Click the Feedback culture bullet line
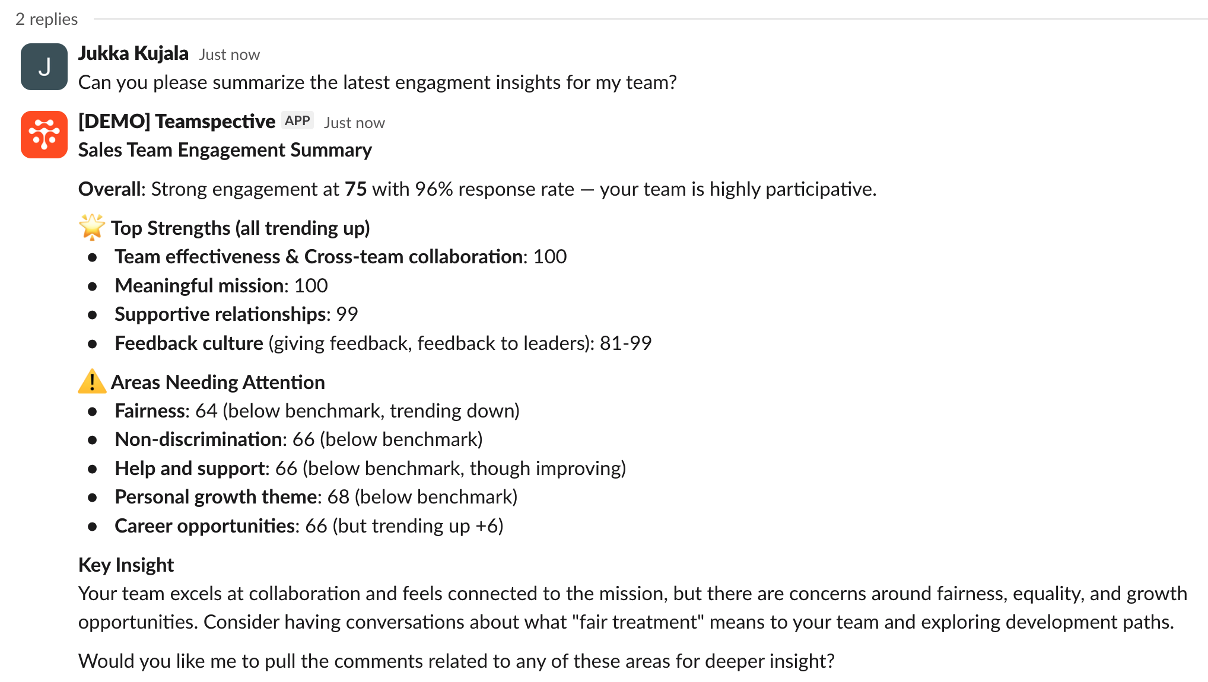Viewport: 1208px width, 682px height. tap(383, 343)
